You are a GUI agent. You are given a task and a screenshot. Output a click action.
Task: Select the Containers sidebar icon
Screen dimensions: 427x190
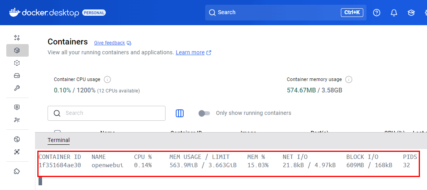[x=17, y=50]
